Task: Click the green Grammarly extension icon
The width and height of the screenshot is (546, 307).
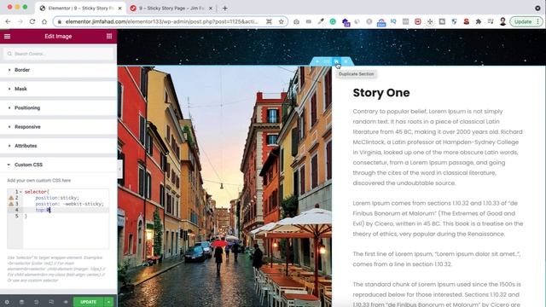Action: (333, 21)
